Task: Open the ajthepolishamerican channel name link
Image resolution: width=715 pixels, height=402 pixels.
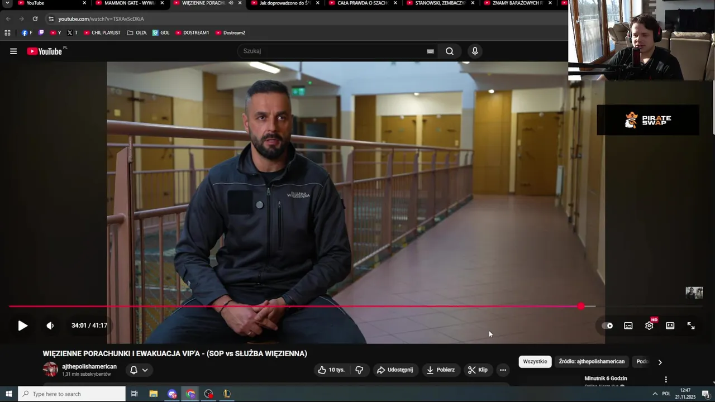Action: [89, 366]
